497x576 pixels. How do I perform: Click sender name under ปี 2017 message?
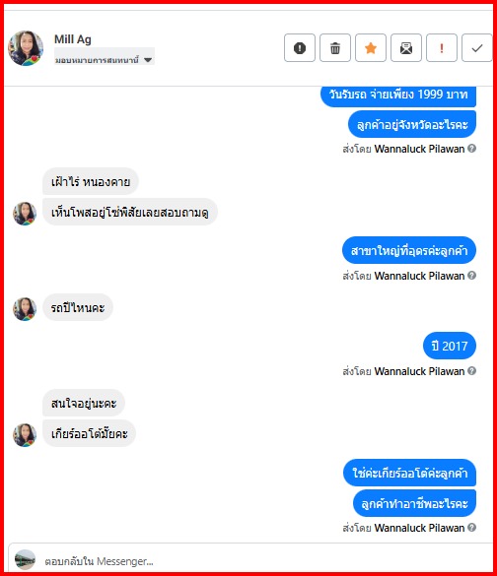(x=419, y=371)
